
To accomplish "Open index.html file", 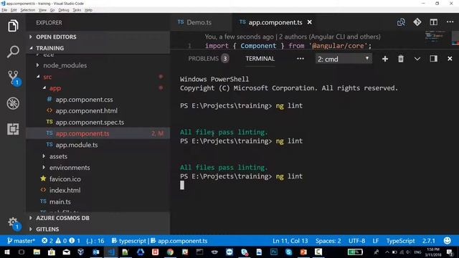I will [x=98, y=191].
